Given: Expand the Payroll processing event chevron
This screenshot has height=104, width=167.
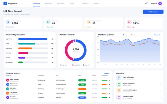Looking at the screenshot, I should [161, 84].
